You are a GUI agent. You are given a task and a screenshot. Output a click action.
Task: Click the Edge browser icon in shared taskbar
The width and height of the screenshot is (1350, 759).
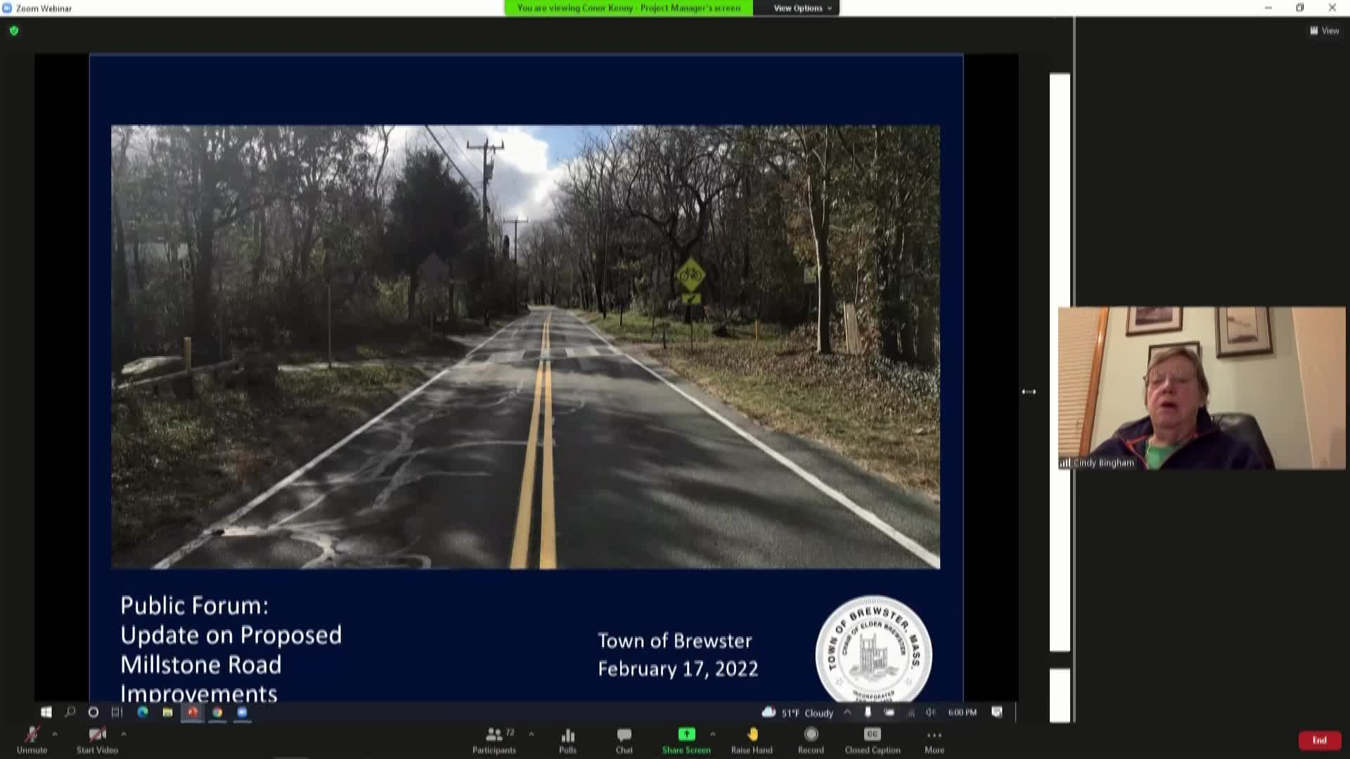tap(143, 712)
